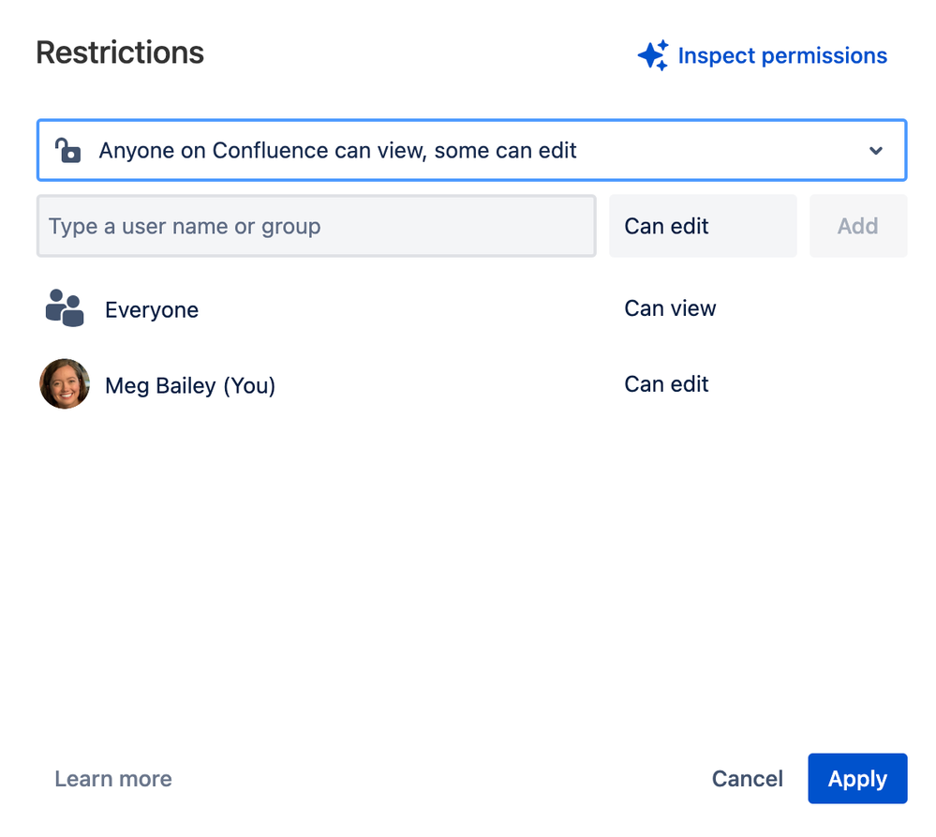This screenshot has width=936, height=837.
Task: Cancel the restrictions dialog
Action: 747,779
